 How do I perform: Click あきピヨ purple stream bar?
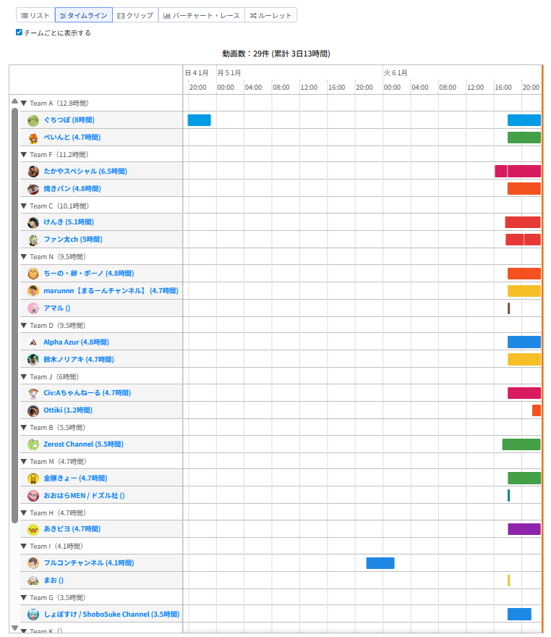pyautogui.click(x=524, y=529)
